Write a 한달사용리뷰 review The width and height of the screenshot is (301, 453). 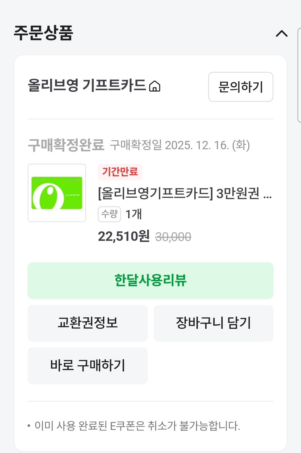pos(151,280)
